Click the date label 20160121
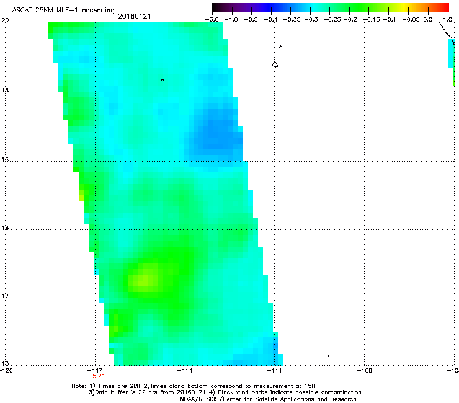The width and height of the screenshot is (459, 403). click(135, 16)
